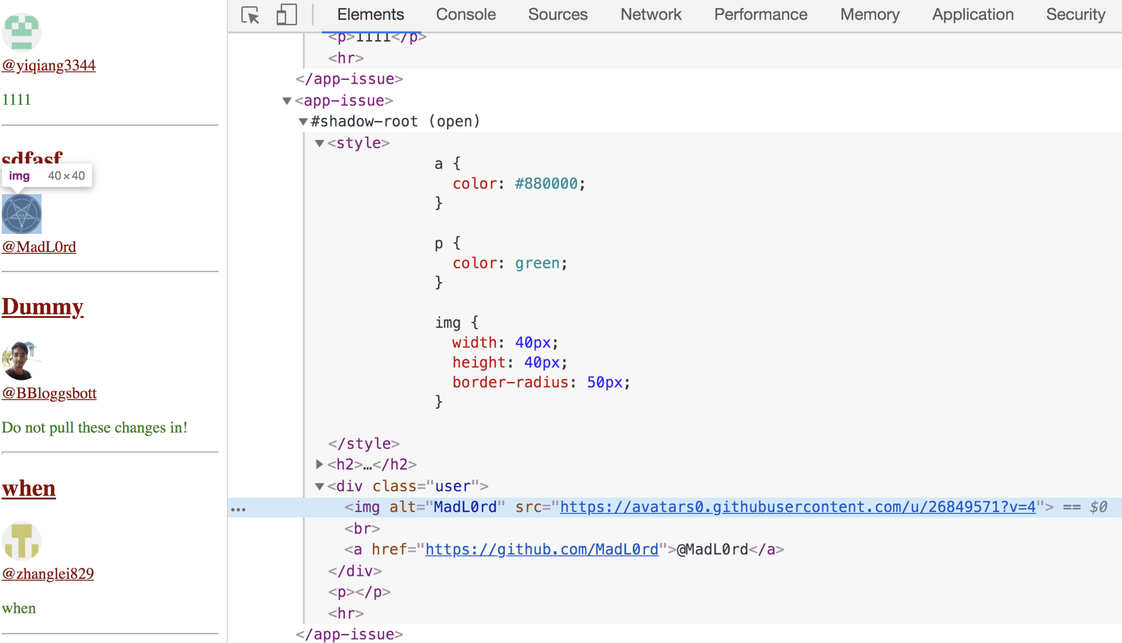Toggle the device toolbar icon
The height and width of the screenshot is (643, 1122).
click(286, 15)
